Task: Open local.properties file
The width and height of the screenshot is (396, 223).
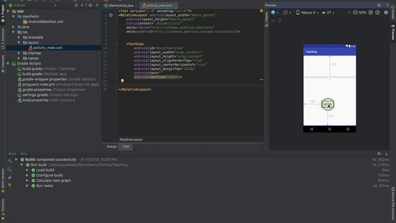Action: click(x=46, y=100)
